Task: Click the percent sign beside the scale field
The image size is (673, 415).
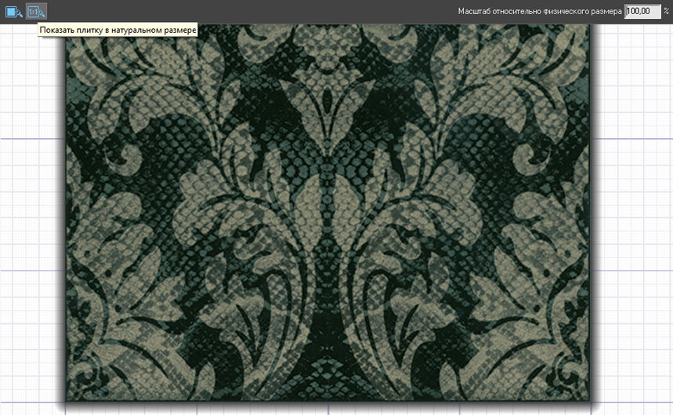Action: coord(667,12)
